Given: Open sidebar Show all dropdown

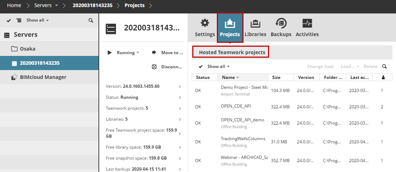Looking at the screenshot, I should (38, 20).
